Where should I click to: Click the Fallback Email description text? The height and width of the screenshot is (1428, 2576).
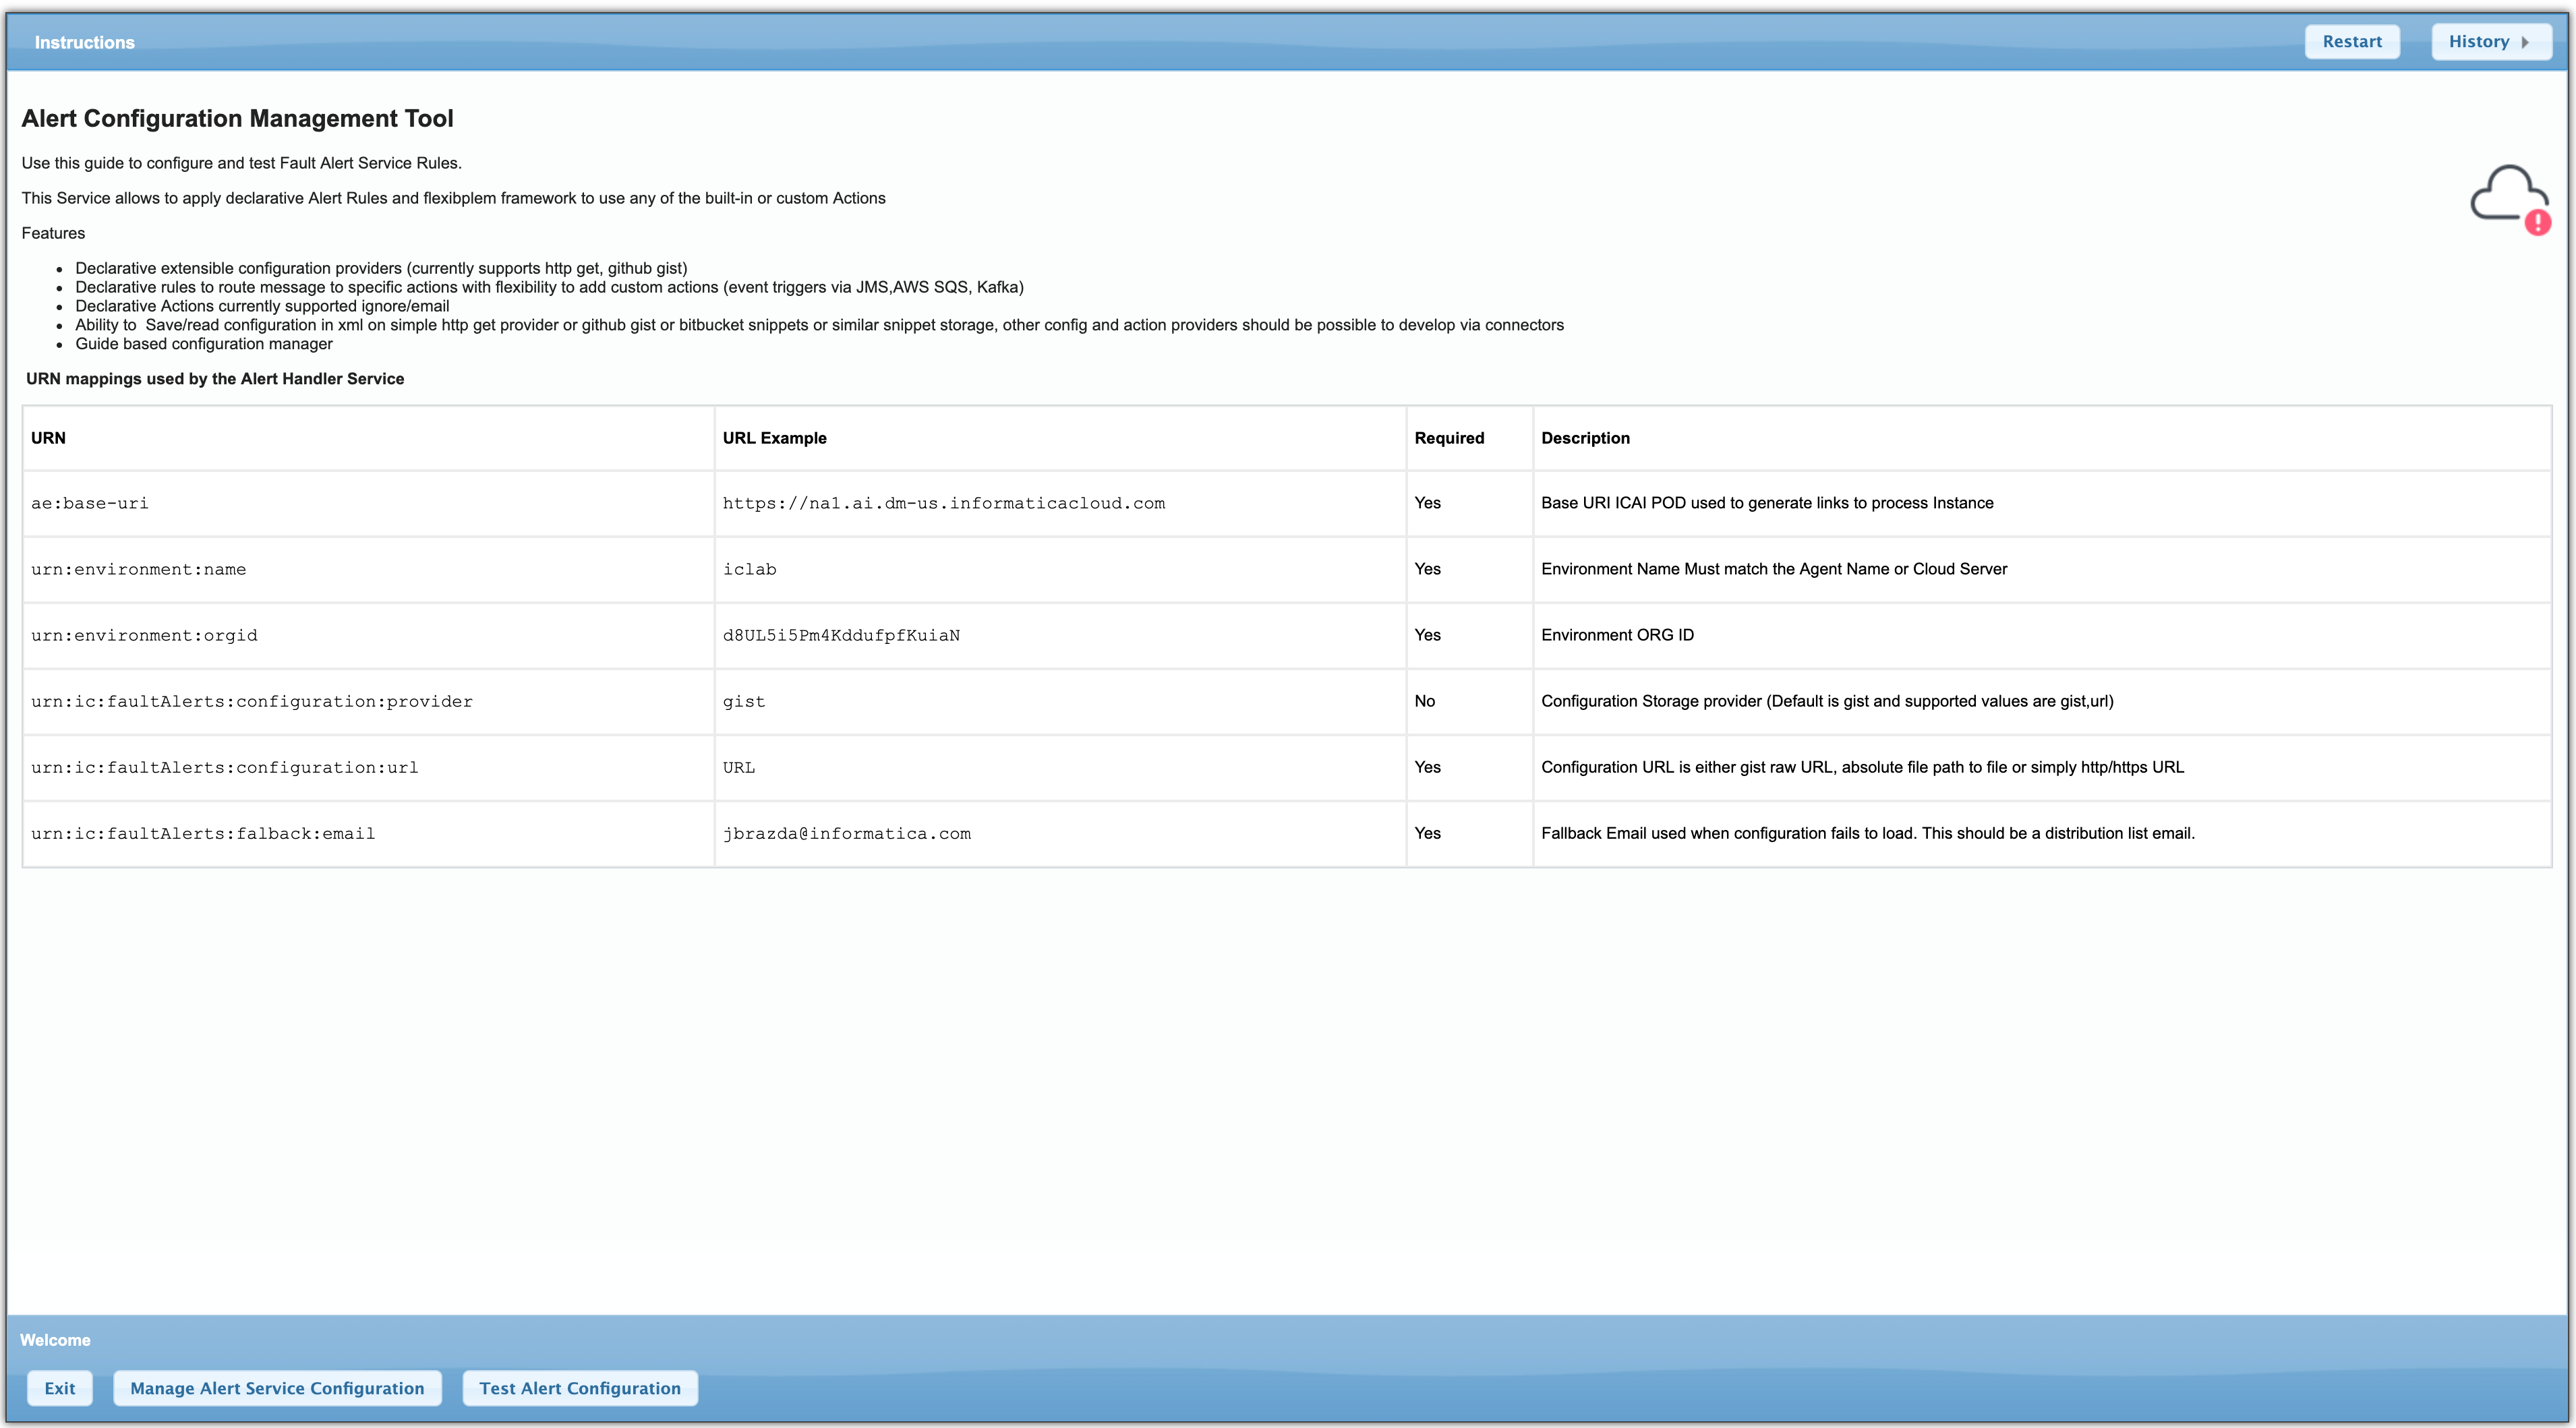[1868, 833]
